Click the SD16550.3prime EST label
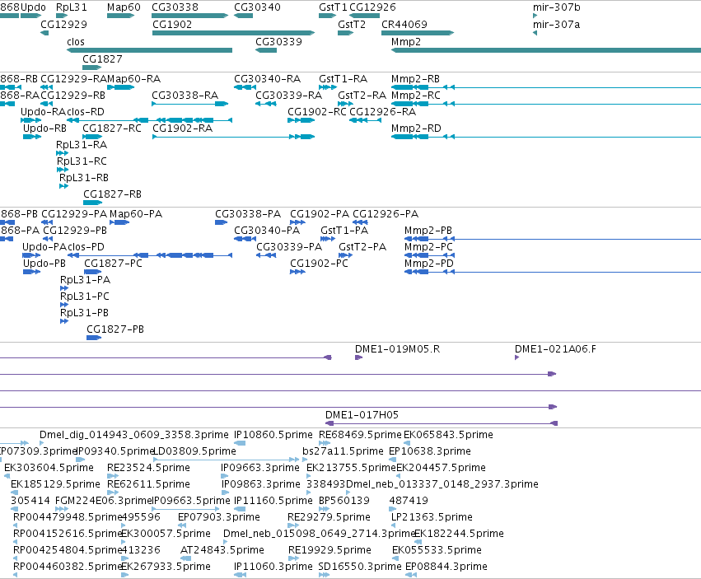The height and width of the screenshot is (579, 701). (x=360, y=567)
